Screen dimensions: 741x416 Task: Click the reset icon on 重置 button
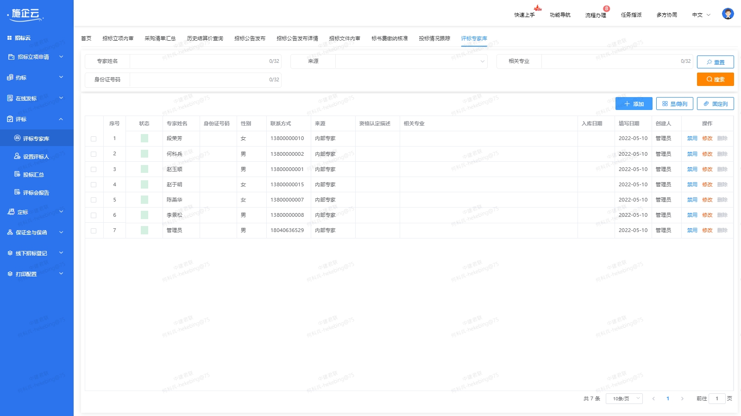point(709,62)
